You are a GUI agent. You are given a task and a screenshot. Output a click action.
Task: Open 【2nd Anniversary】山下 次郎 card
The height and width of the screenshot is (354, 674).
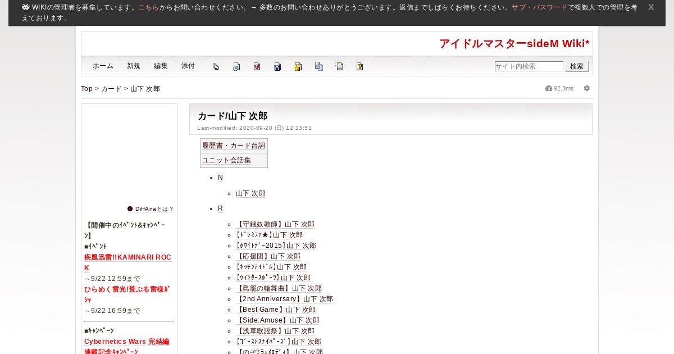(284, 299)
